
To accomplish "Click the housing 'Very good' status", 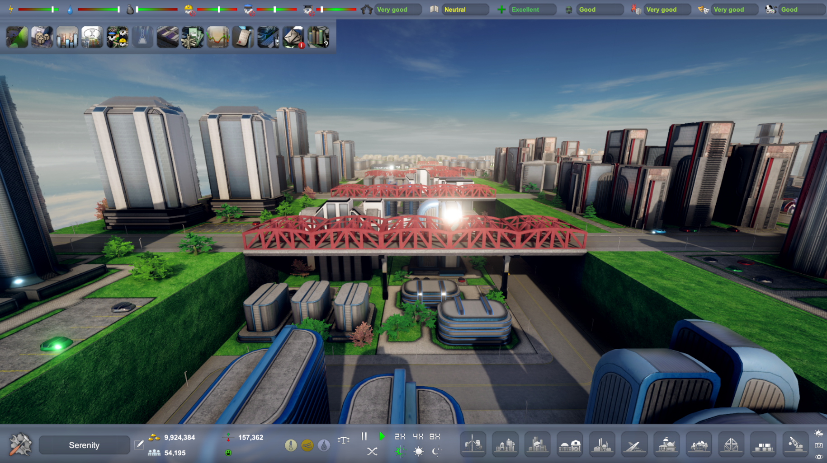I will pos(398,9).
